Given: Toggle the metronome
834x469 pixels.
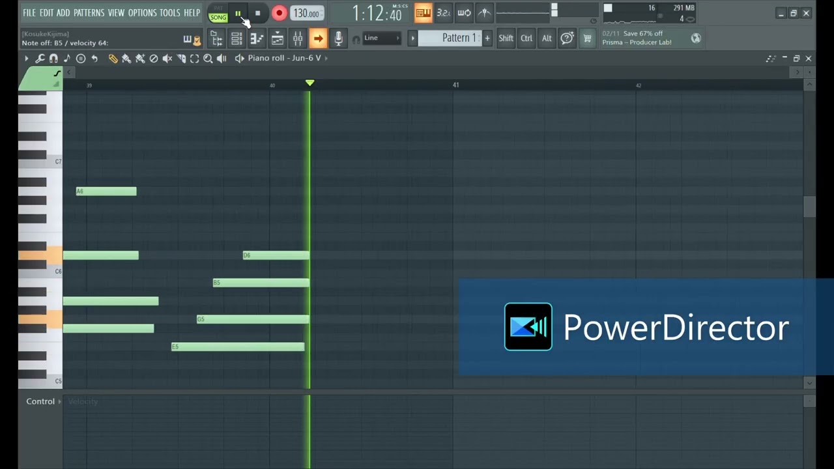Looking at the screenshot, I should coord(484,13).
